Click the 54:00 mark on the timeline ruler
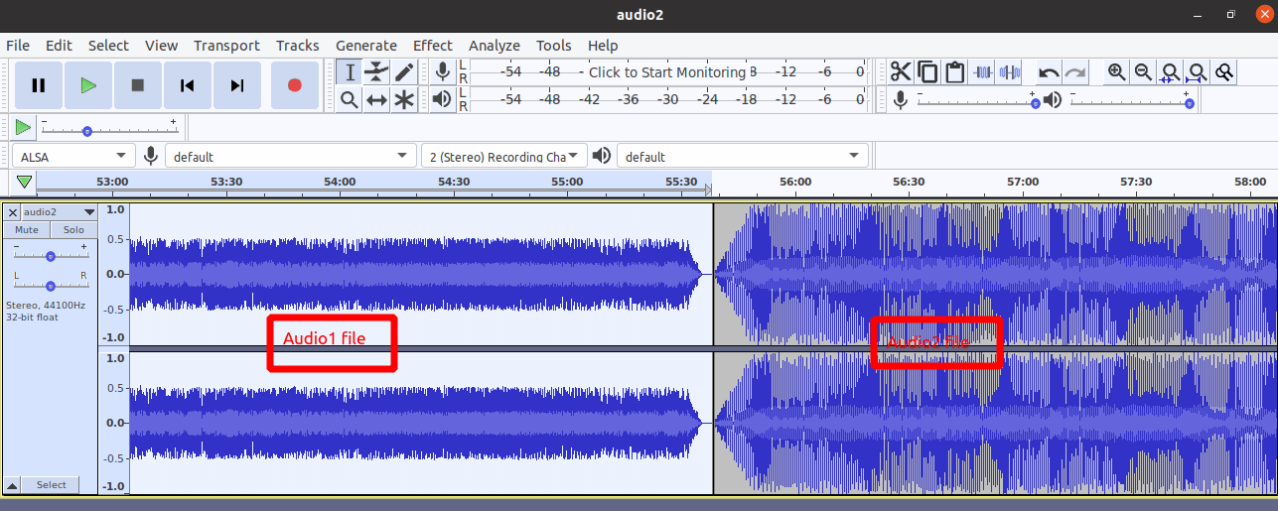1278x511 pixels. tap(340, 182)
